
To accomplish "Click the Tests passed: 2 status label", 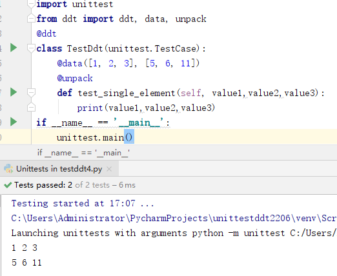I will [43, 185].
